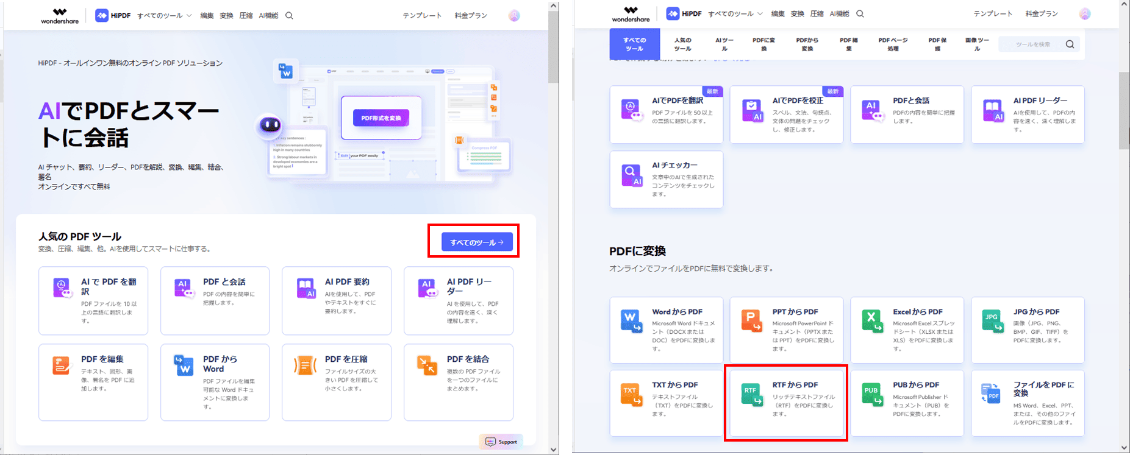
Task: Click the Wondershare logo in the left window
Action: pos(60,16)
